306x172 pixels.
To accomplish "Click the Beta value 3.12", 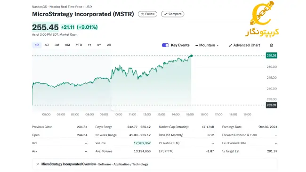I will [210, 135].
